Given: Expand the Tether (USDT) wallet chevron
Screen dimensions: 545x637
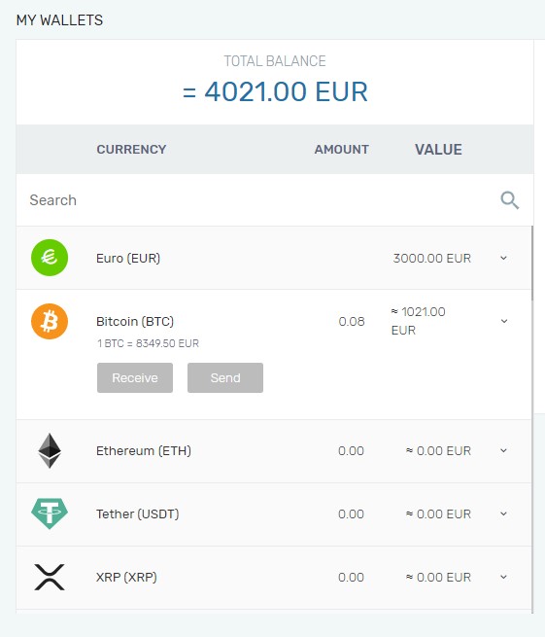Looking at the screenshot, I should click(503, 513).
